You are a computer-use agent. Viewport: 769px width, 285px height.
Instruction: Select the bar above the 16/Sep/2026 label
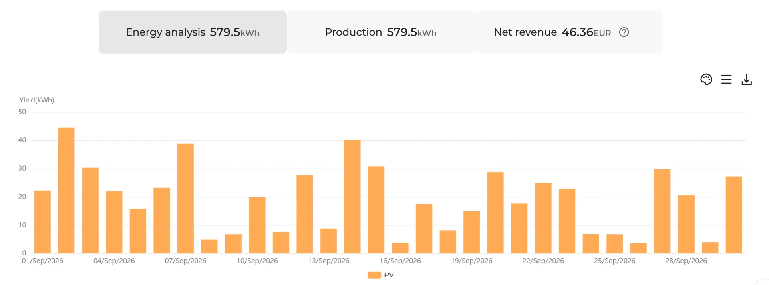pos(400,248)
